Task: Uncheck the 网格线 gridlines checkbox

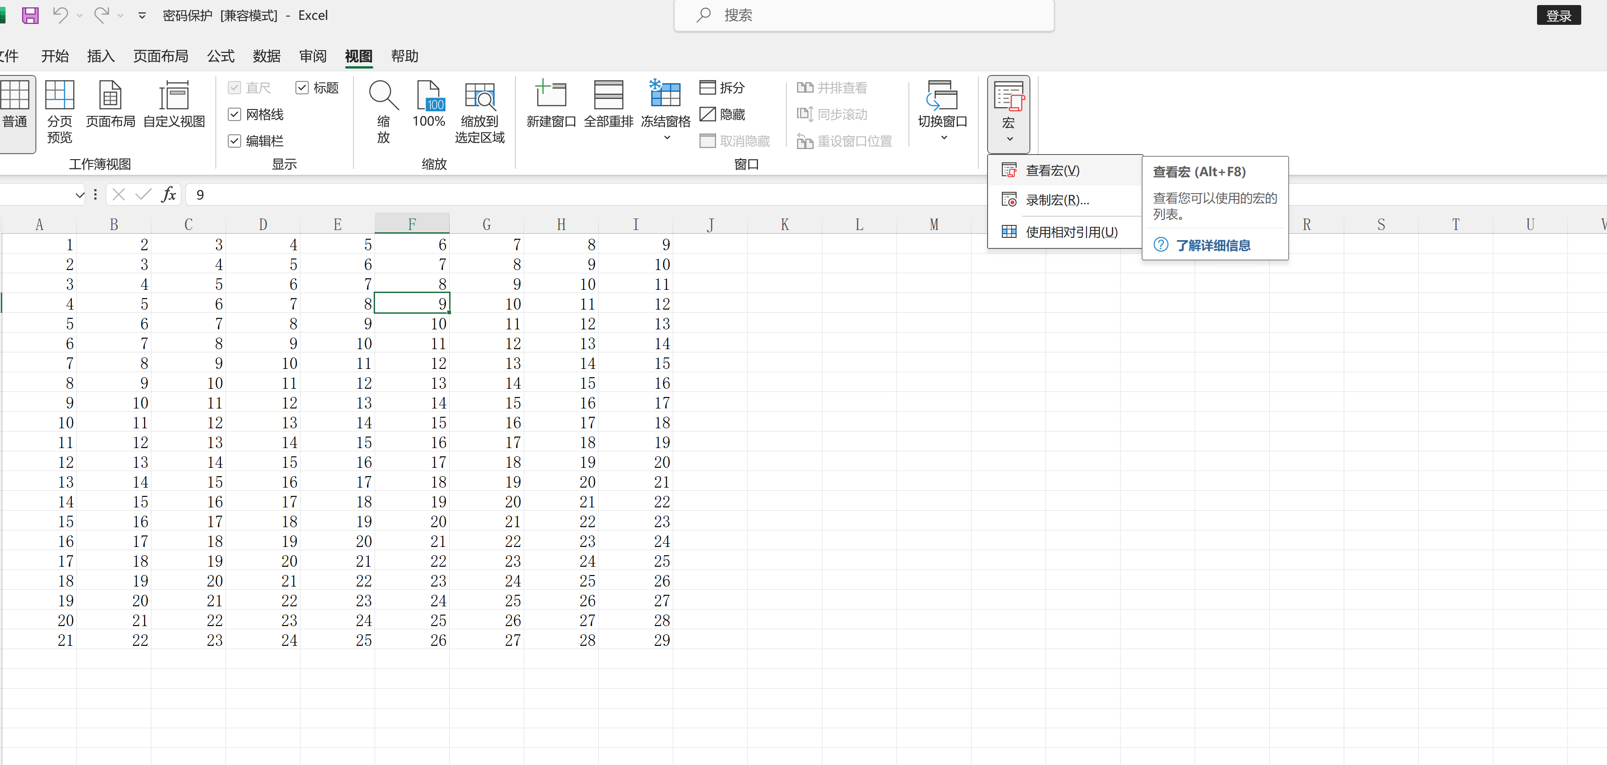Action: click(x=235, y=114)
